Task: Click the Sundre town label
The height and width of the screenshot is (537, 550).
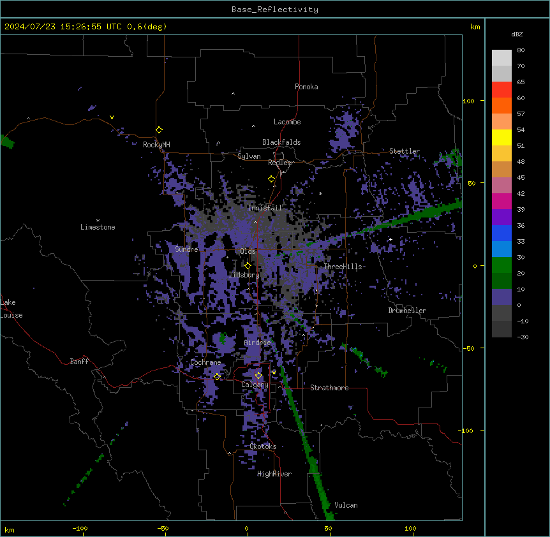Action: (x=186, y=249)
